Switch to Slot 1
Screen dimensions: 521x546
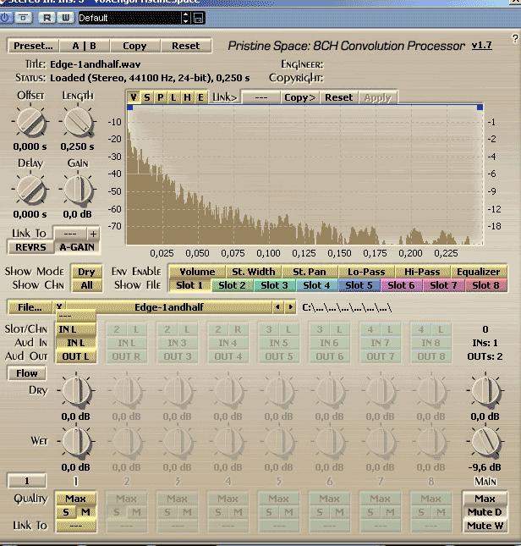pyautogui.click(x=189, y=285)
